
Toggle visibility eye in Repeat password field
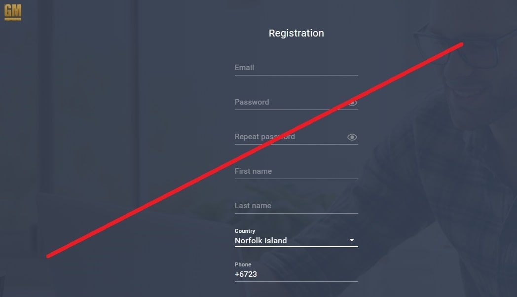352,137
